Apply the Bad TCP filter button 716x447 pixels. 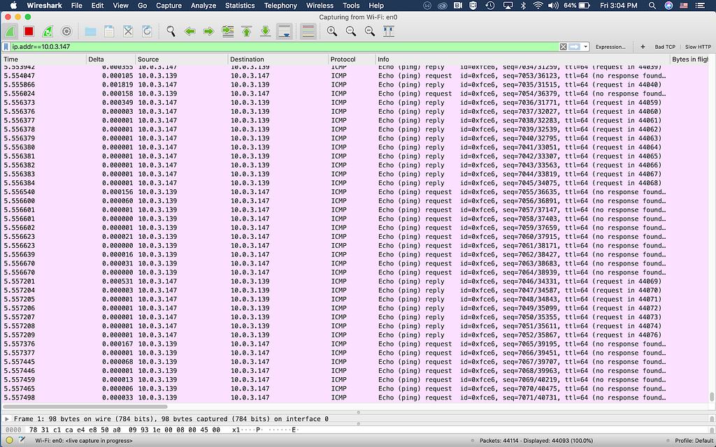tap(665, 47)
